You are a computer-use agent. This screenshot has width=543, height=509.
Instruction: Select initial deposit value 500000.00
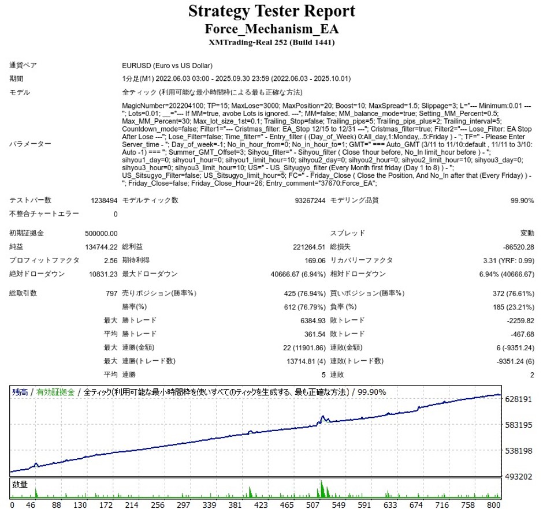pos(101,234)
